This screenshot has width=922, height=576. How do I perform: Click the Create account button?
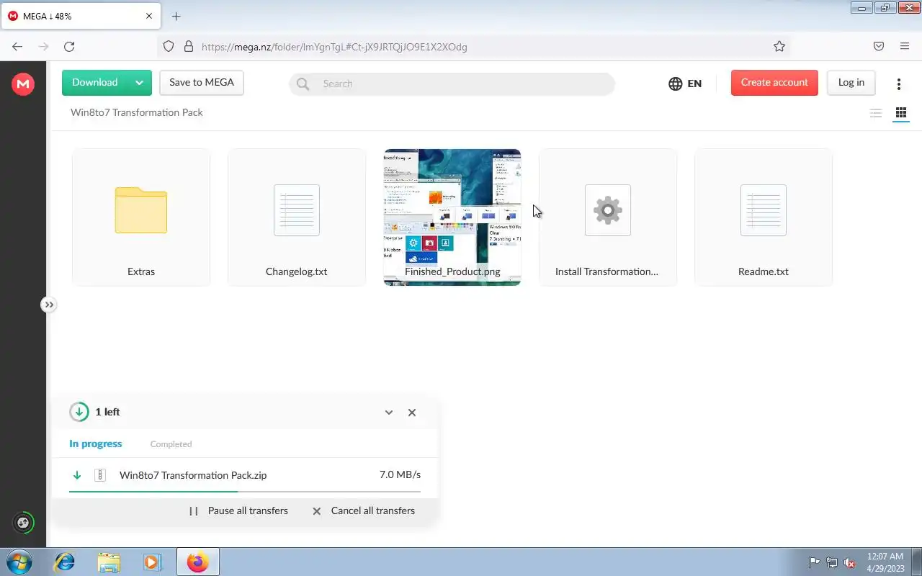click(774, 83)
